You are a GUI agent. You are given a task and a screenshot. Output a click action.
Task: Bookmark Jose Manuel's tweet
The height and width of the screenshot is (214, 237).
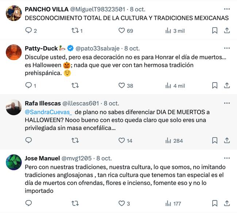coord(215,203)
